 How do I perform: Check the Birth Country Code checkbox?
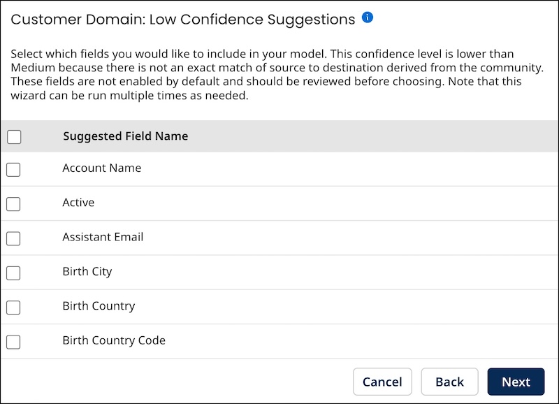(13, 340)
